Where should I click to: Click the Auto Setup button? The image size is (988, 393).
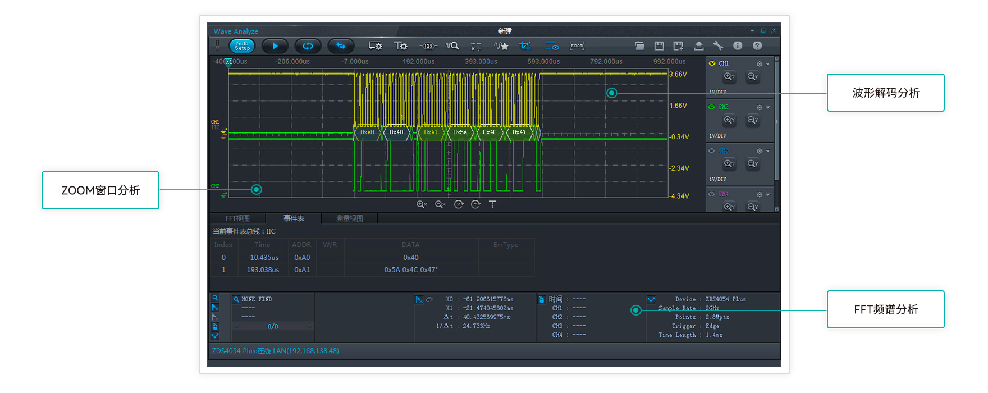(242, 46)
